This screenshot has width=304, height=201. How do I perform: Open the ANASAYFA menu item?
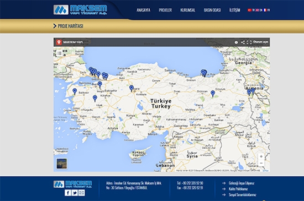143,10
